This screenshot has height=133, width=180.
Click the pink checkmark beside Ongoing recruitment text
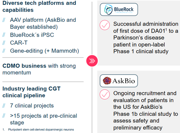(x=105, y=94)
